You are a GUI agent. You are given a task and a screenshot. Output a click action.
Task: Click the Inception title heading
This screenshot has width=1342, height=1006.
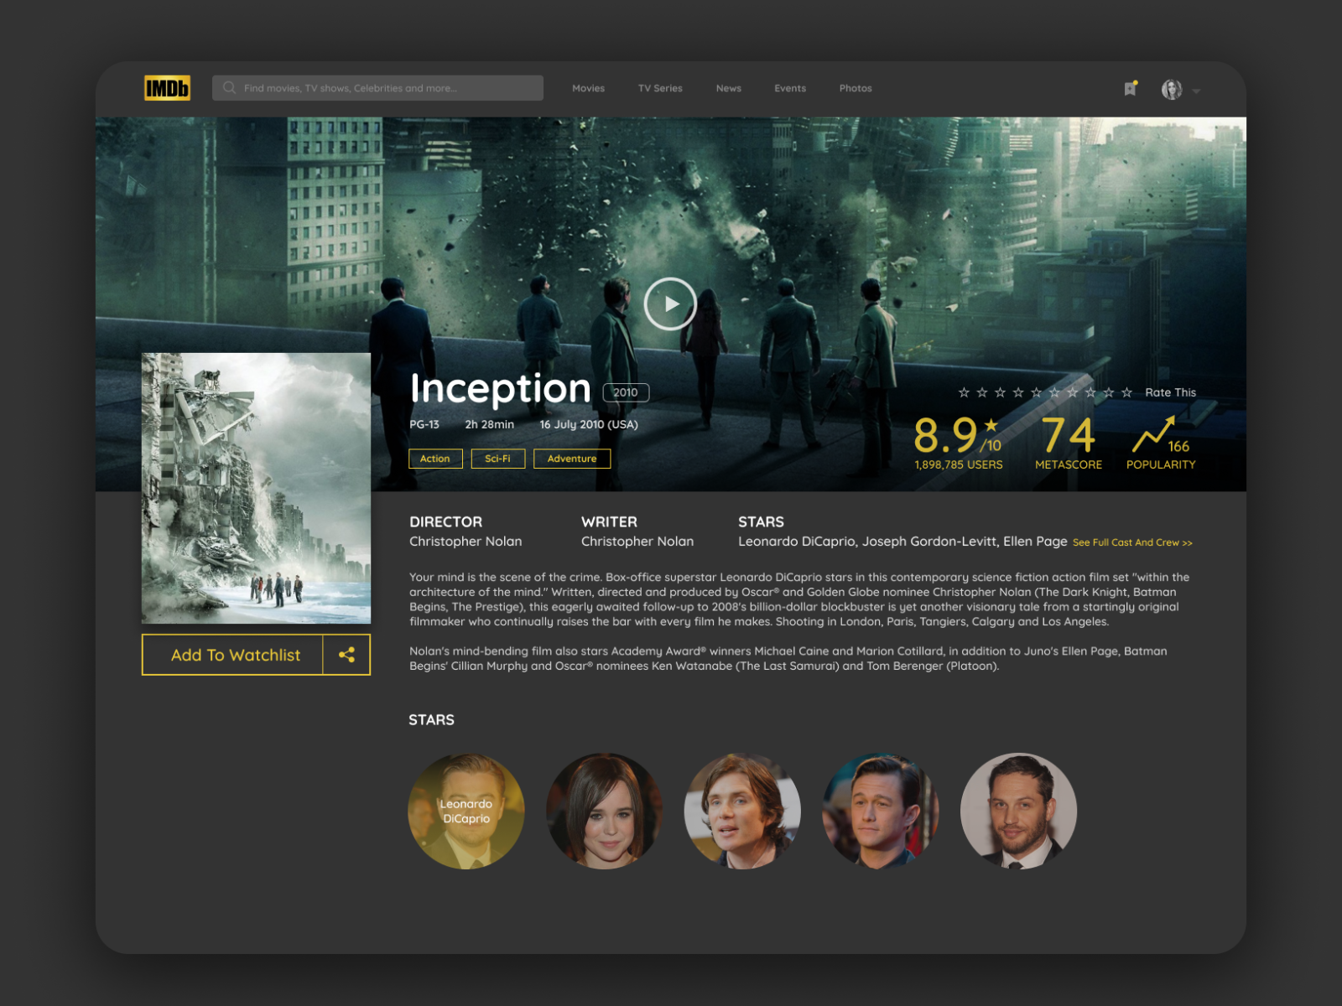pos(501,388)
